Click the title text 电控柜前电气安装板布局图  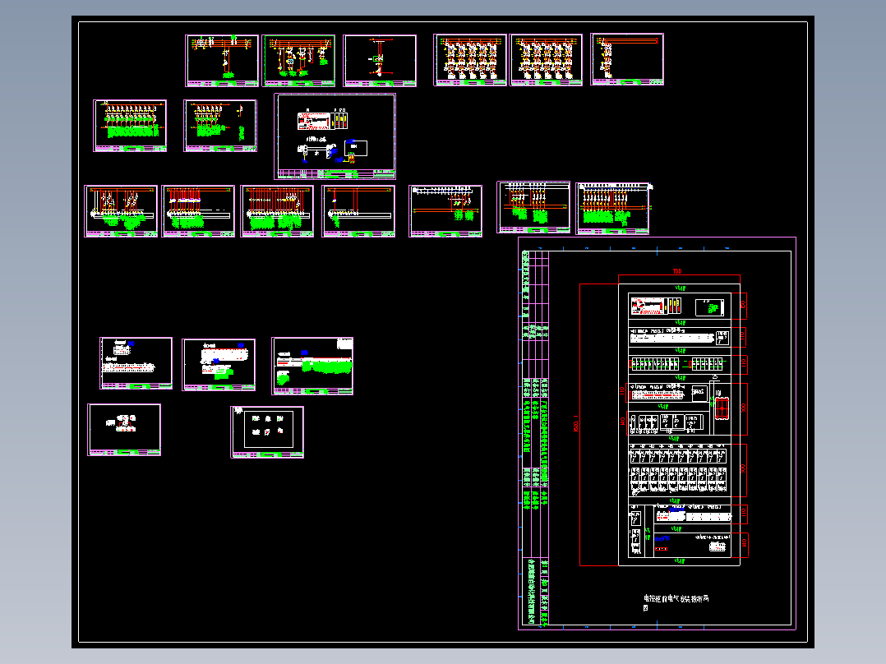click(676, 602)
